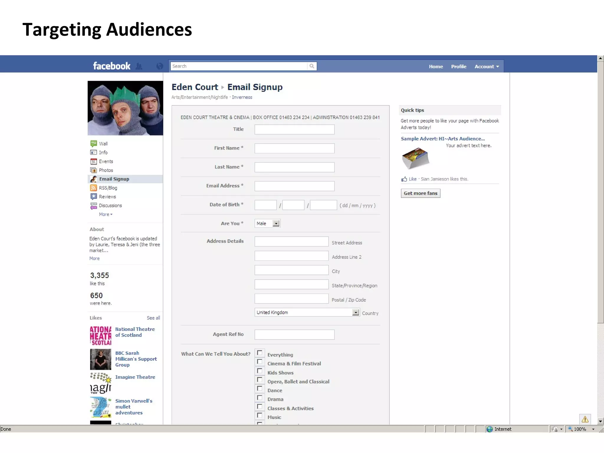604x453 pixels.
Task: Click the Date of Birth year field
Action: 324,205
